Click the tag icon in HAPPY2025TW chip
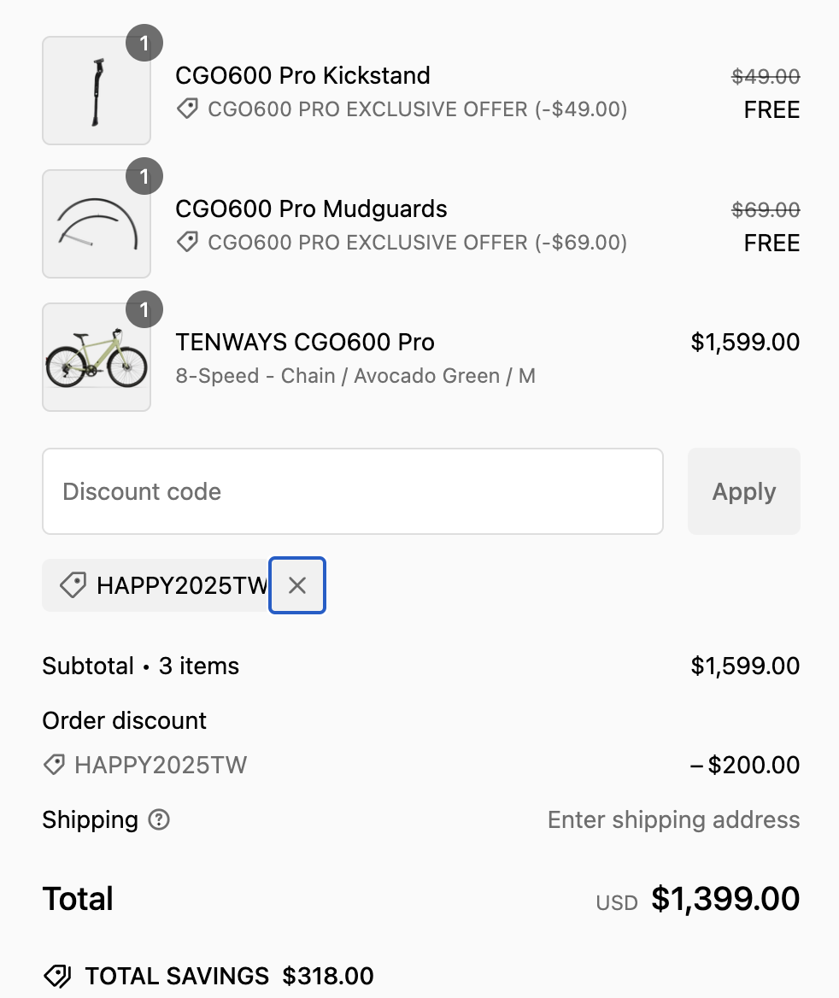Image resolution: width=839 pixels, height=998 pixels. (x=73, y=585)
